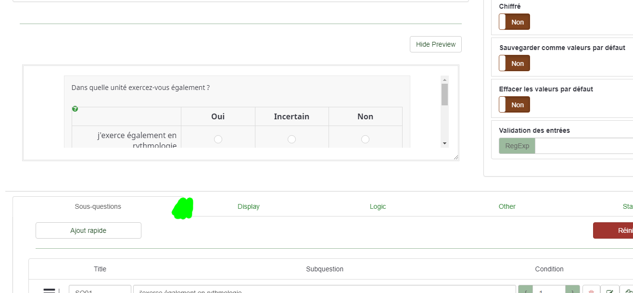
Task: Open the Other tab
Action: (507, 206)
